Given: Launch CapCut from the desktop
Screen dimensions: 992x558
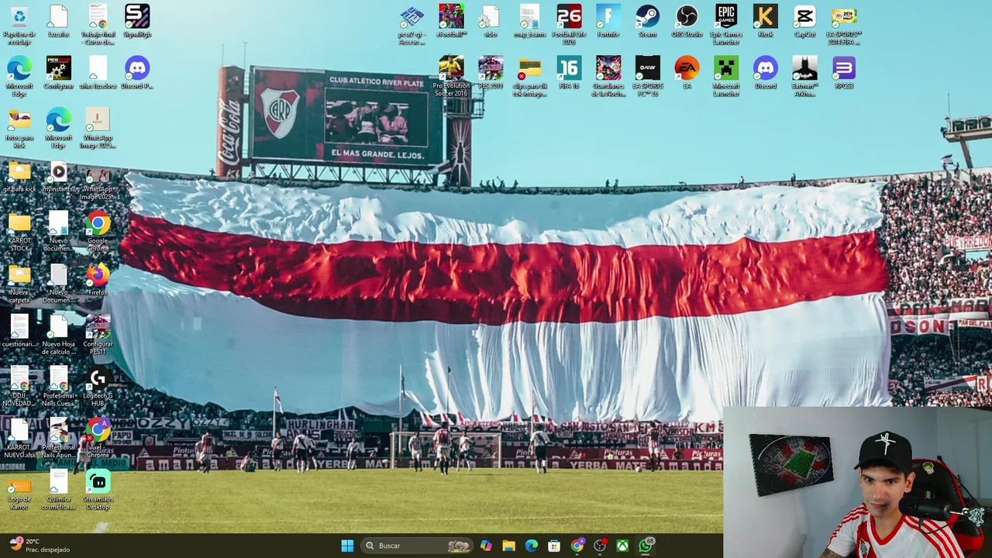Looking at the screenshot, I should click(804, 21).
